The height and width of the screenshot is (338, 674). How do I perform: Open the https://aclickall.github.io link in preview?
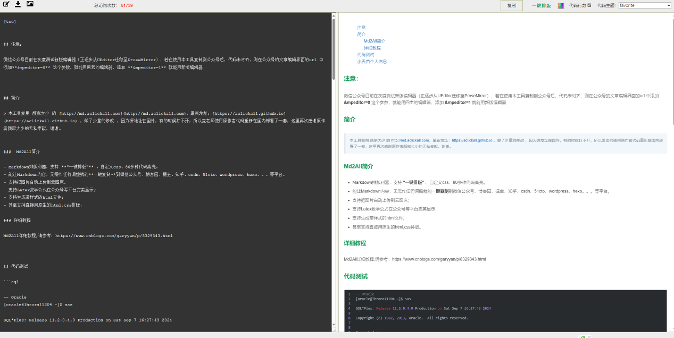[472, 140]
